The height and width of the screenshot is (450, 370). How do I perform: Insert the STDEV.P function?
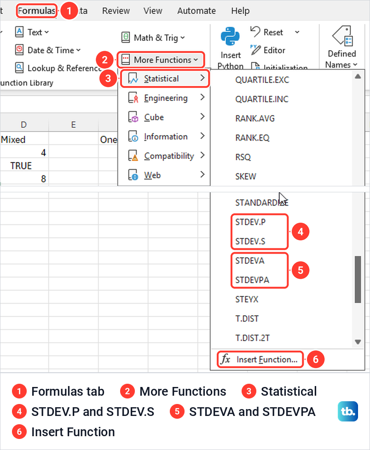250,222
